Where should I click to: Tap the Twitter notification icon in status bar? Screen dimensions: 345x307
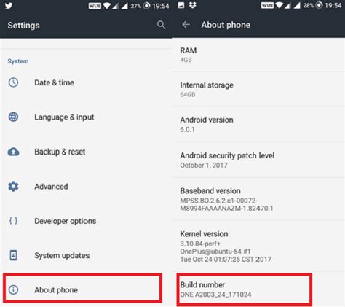(9, 5)
